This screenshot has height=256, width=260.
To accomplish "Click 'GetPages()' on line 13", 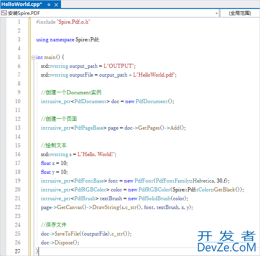I will (151, 128).
